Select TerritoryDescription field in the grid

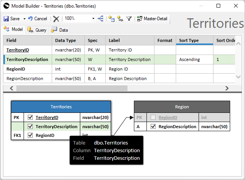point(28,59)
